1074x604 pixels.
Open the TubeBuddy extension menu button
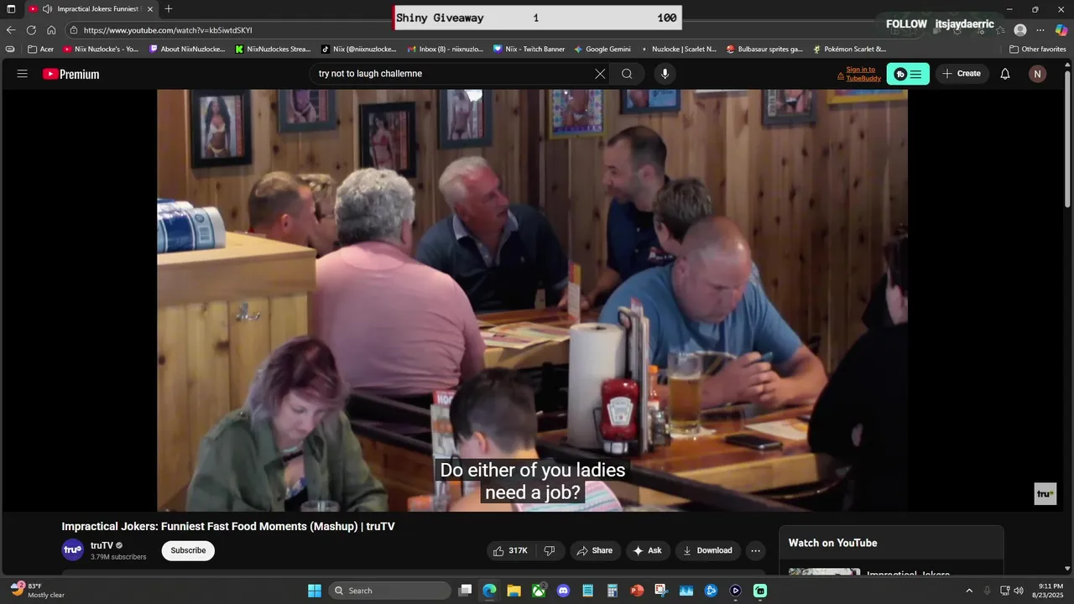point(908,74)
